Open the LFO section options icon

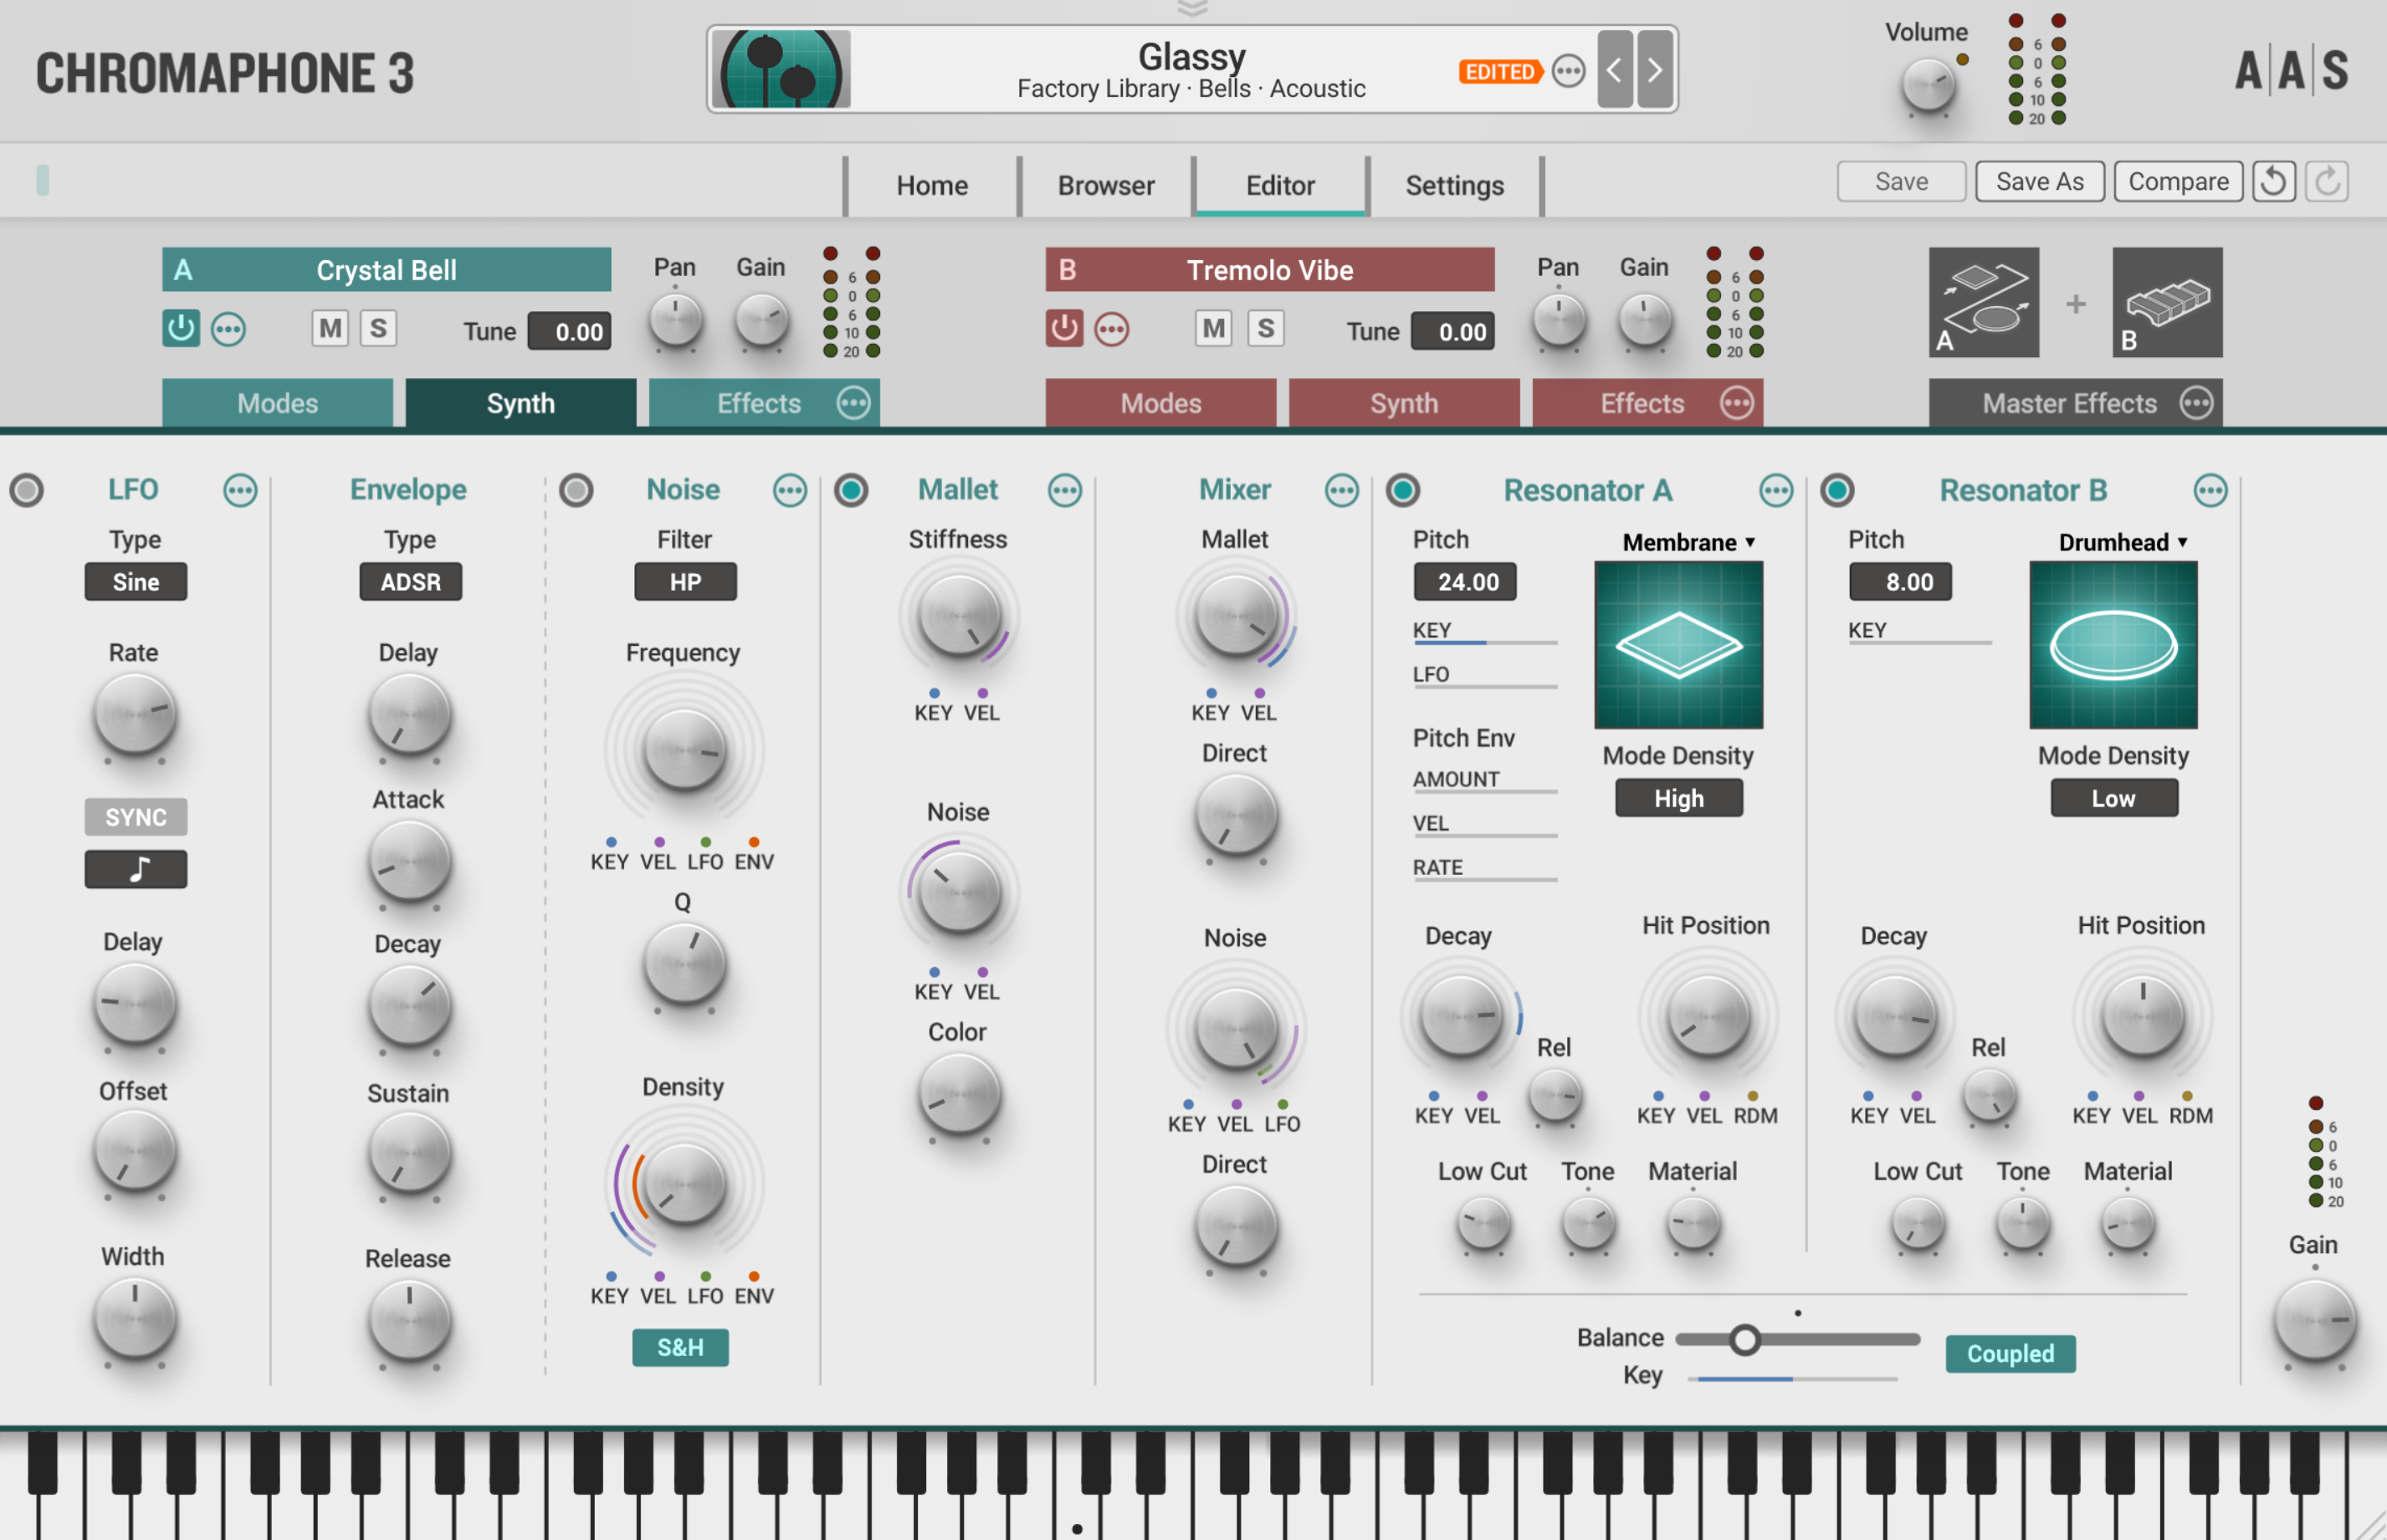(x=242, y=490)
